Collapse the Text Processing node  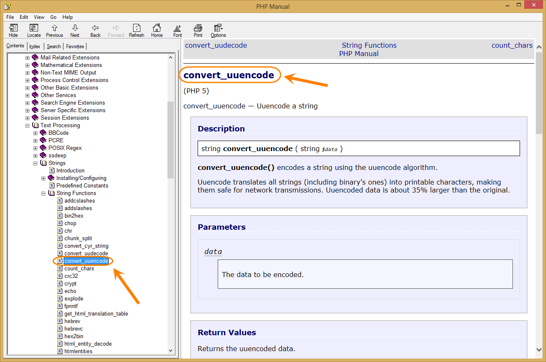click(28, 126)
